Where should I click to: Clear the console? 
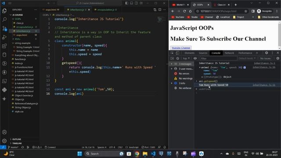pyautogui.click(x=177, y=58)
